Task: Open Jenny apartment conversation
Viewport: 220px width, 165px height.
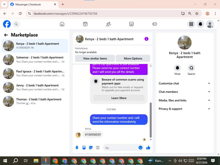Action: click(x=35, y=88)
